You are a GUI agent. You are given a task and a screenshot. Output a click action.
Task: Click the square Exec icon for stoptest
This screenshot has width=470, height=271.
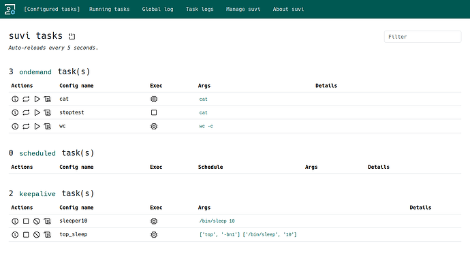pos(154,112)
